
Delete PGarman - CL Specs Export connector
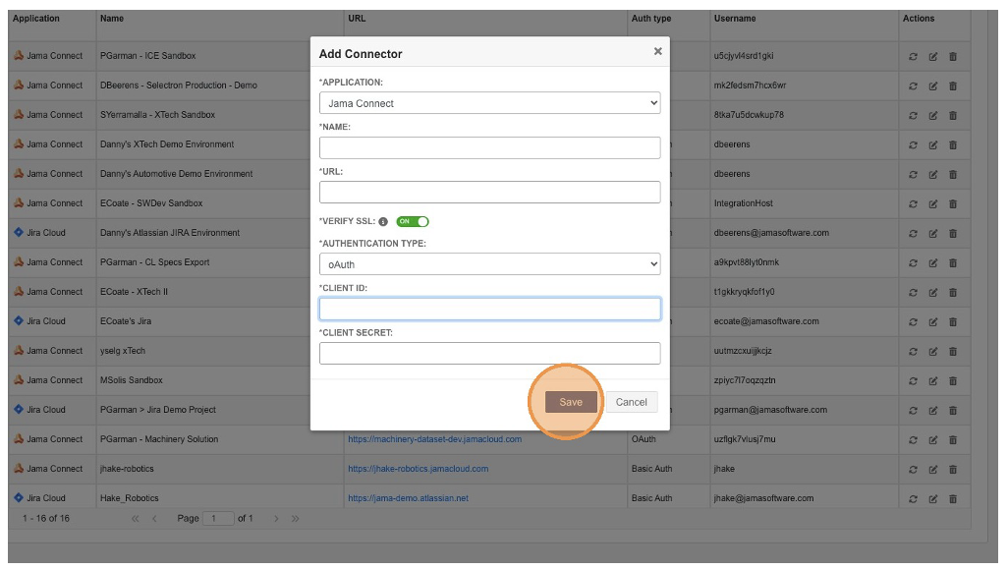(x=953, y=263)
